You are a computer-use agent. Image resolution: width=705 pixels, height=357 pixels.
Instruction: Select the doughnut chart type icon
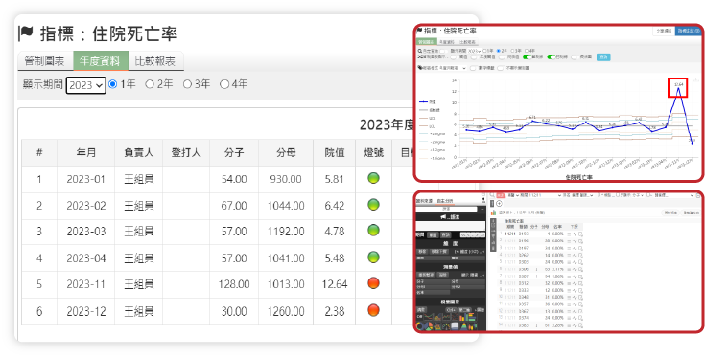point(419,326)
